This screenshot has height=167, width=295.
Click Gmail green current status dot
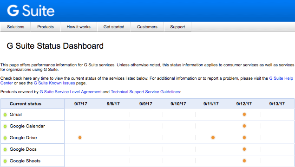pos(5,115)
